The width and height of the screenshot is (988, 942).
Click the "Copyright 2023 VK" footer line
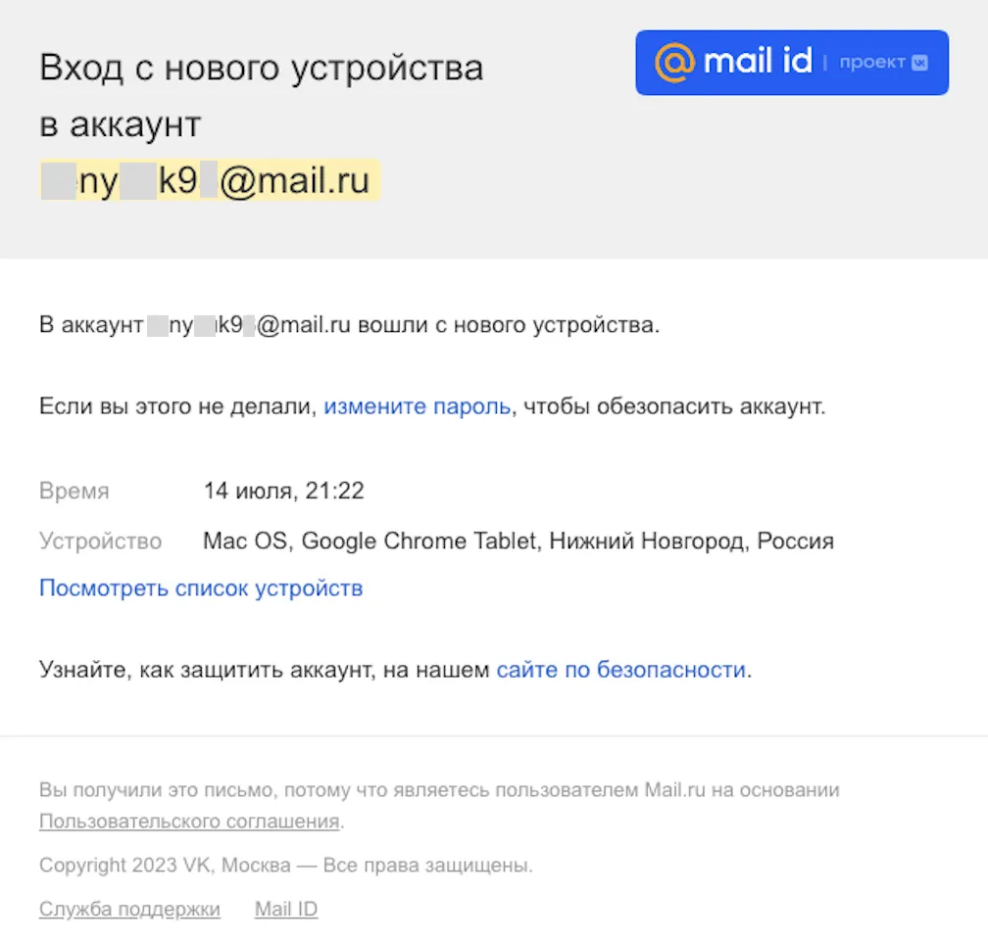pyautogui.click(x=286, y=866)
